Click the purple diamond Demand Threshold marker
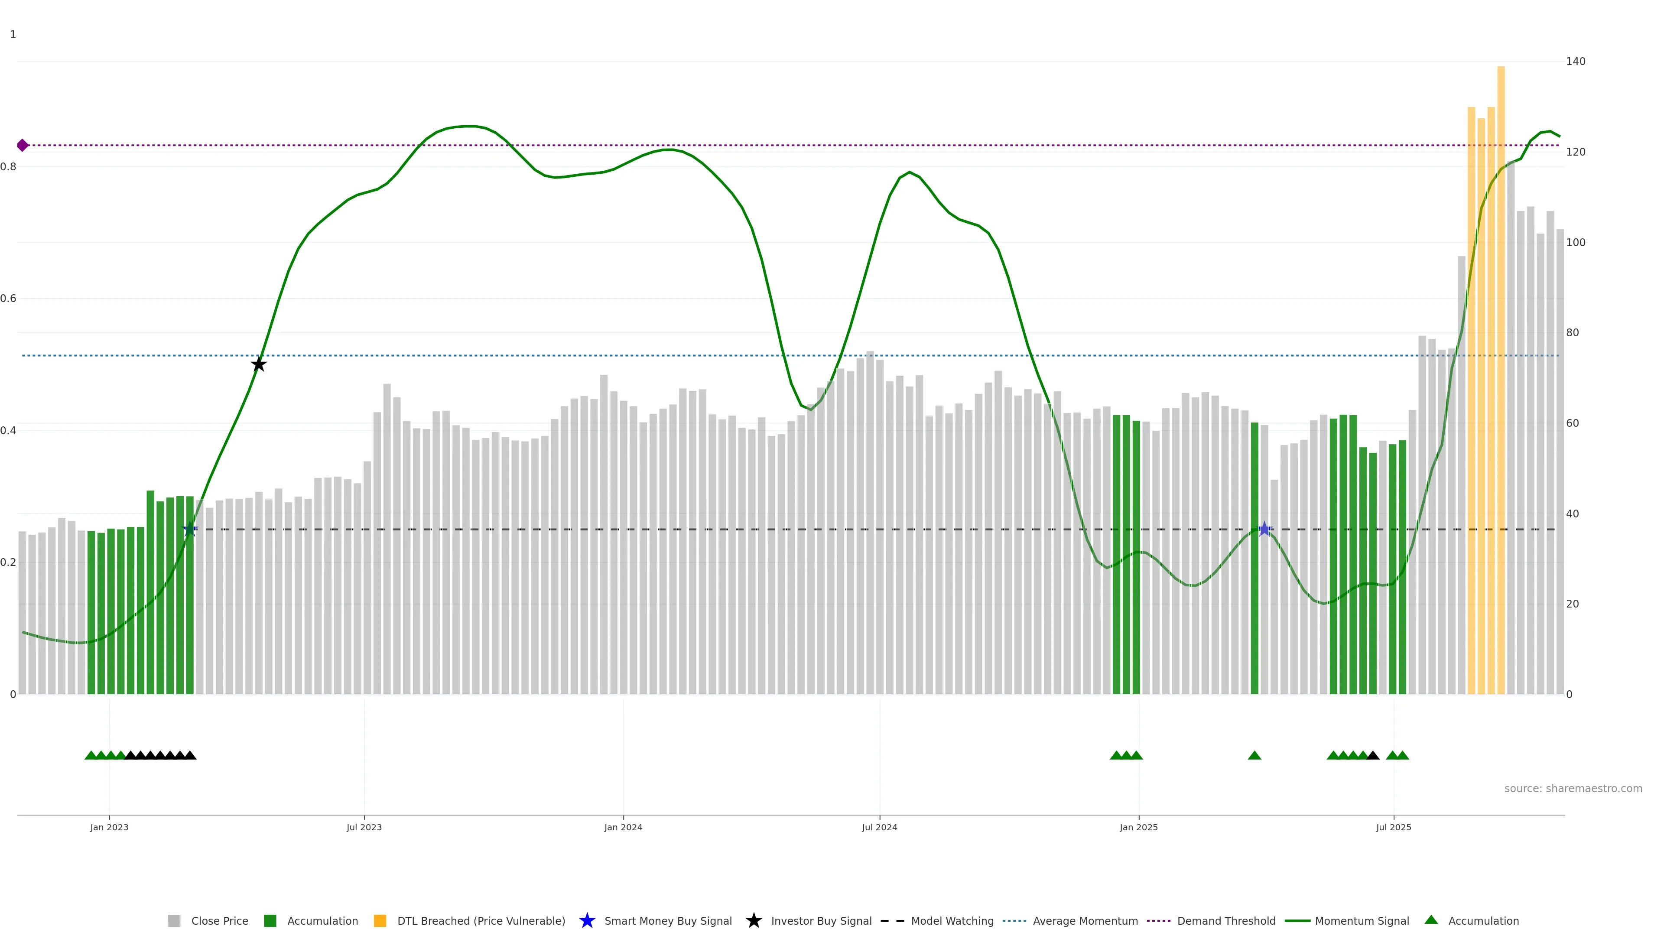This screenshot has height=936, width=1664. [x=23, y=145]
